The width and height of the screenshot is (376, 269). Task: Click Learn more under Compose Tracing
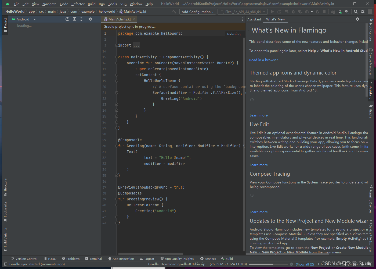[259, 212]
